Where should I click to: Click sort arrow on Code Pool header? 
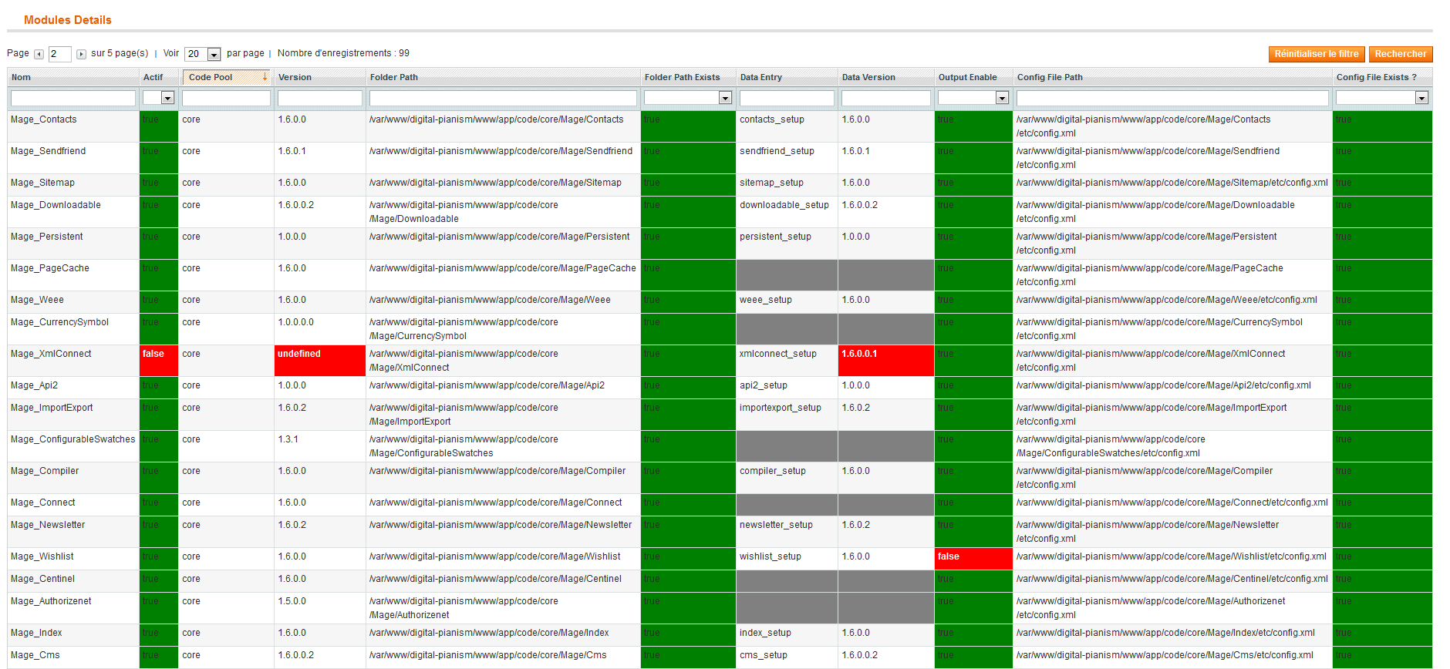coord(265,76)
